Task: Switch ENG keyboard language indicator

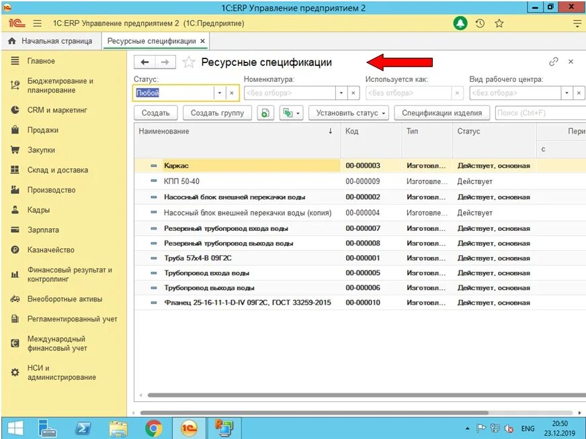Action: (x=528, y=428)
